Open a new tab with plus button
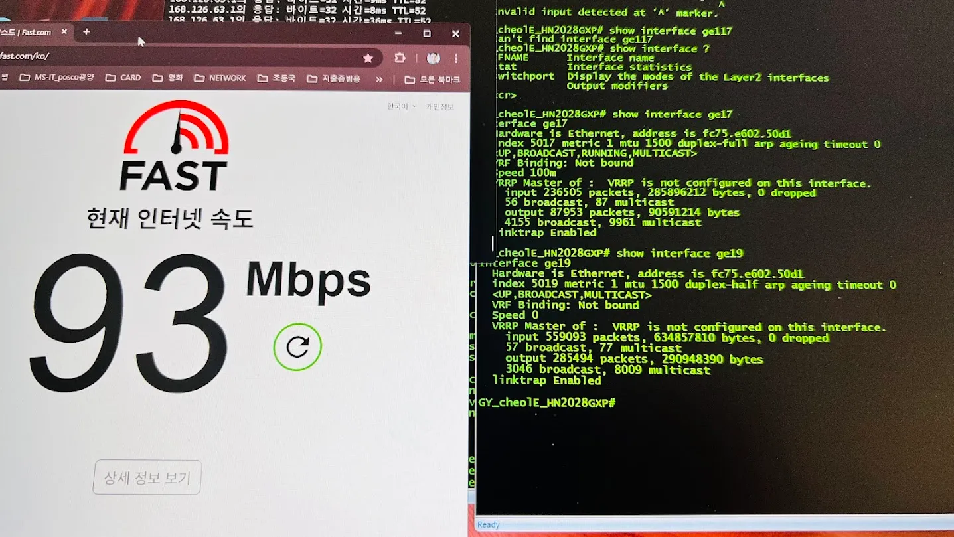 pyautogui.click(x=86, y=31)
